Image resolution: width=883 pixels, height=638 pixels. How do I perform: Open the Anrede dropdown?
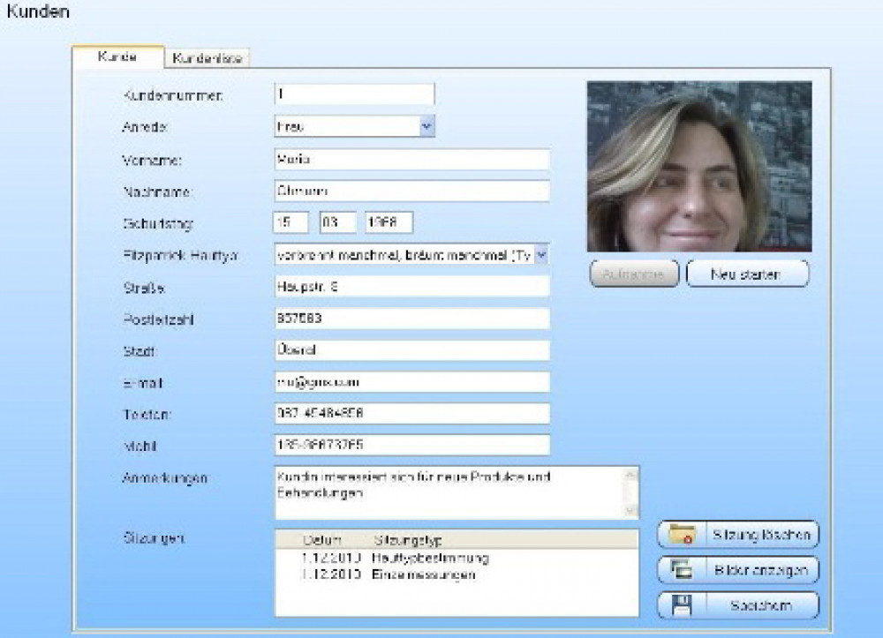[x=426, y=126]
